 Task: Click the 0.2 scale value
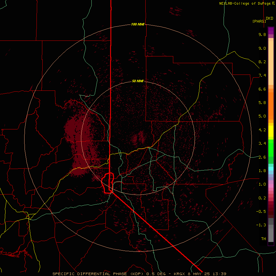click(262, 198)
